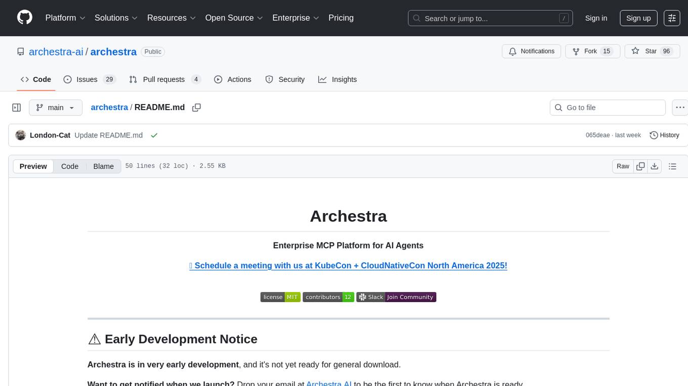Download the raw file
This screenshot has width=688, height=386.
pos(655,166)
